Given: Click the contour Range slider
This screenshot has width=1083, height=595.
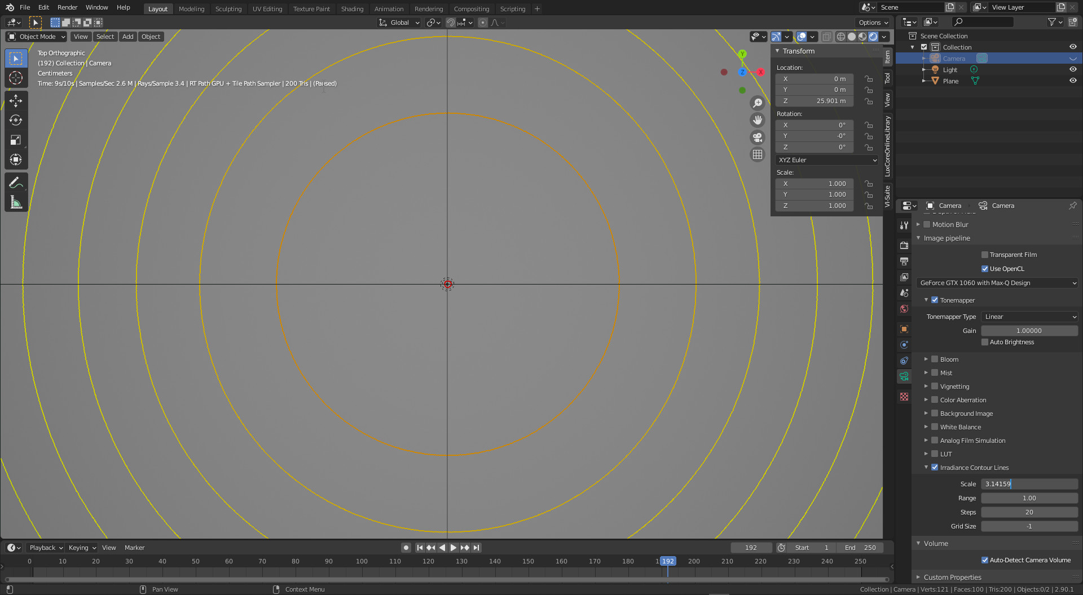Looking at the screenshot, I should pyautogui.click(x=1029, y=498).
